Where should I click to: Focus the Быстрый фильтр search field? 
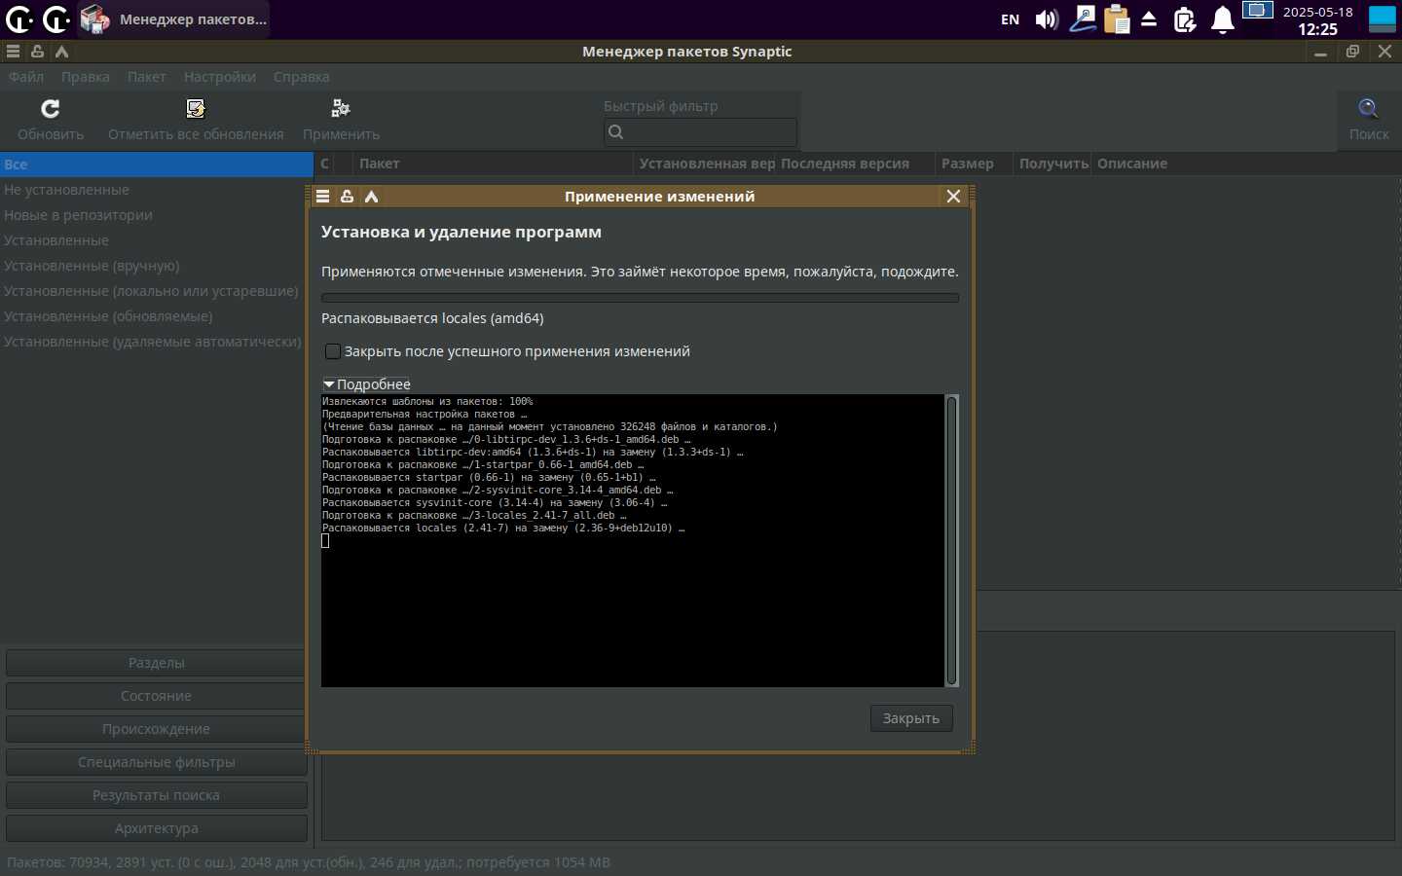[700, 132]
